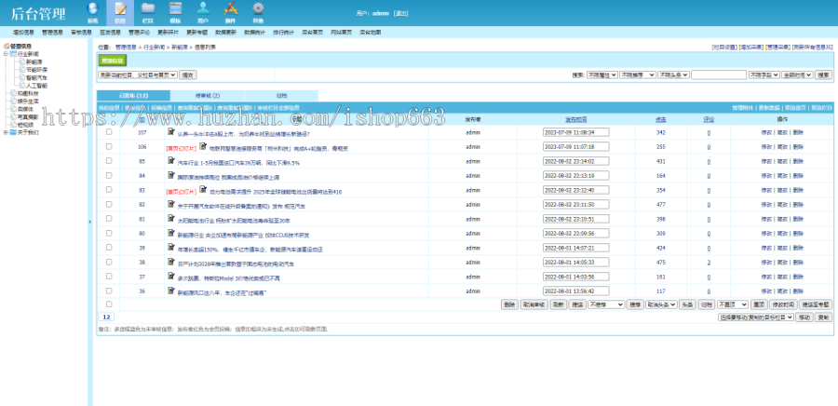Screen dimensions: 838x406
Task: Switch to the 归档 tab
Action: pyautogui.click(x=281, y=96)
